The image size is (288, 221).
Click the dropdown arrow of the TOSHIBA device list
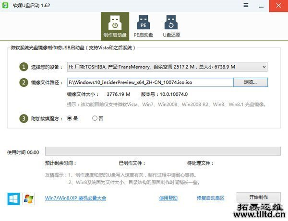(x=264, y=67)
